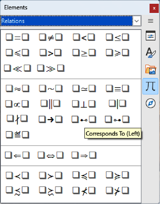Insert the Corresponds To (Left) element
Screen dimensions: 160x204
click(x=84, y=119)
